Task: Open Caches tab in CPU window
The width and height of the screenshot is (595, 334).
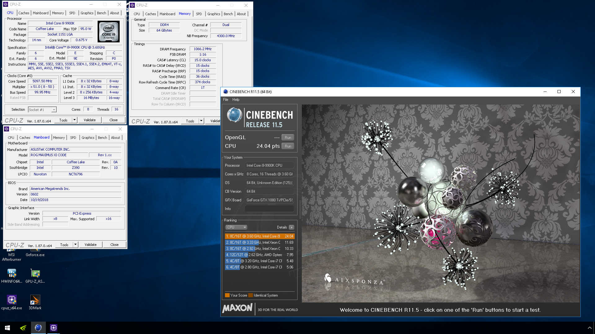Action: click(x=24, y=13)
